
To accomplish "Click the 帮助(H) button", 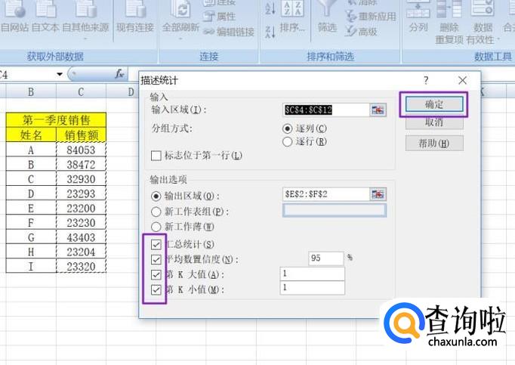I will point(434,144).
